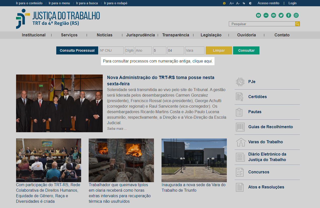
Task: Toggle high contrast mode icon
Action: click(x=250, y=3)
